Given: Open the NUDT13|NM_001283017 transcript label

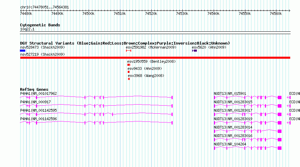Looking at the screenshot, I should click(x=233, y=111).
